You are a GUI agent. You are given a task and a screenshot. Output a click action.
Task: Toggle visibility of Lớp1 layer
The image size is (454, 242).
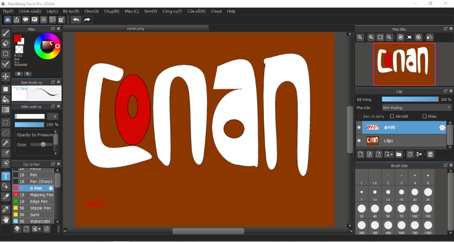pos(359,141)
